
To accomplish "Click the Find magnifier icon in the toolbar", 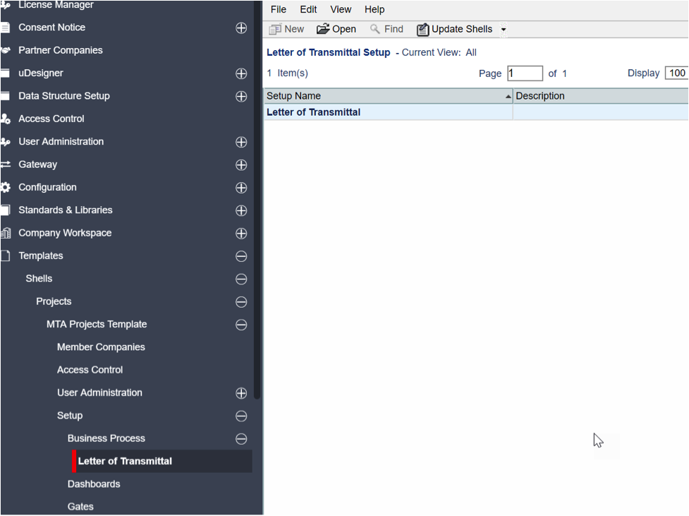I will 374,29.
